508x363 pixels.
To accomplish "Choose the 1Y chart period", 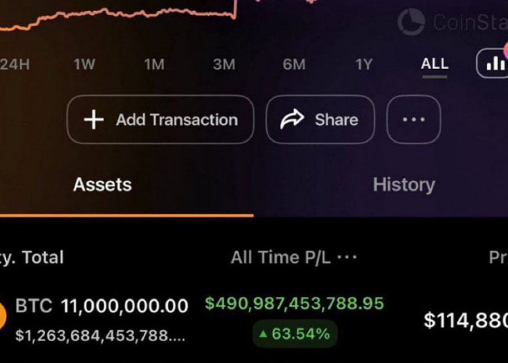I will (x=364, y=64).
